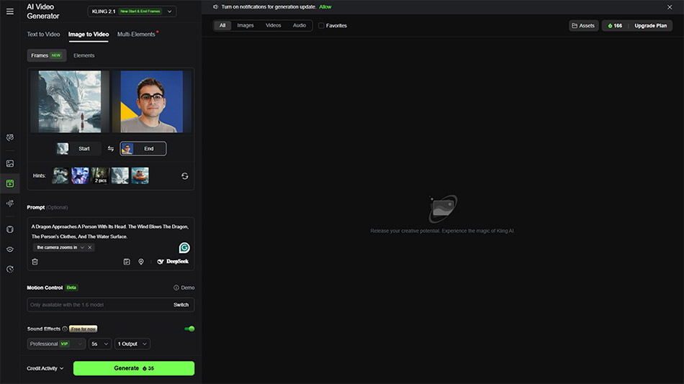Select the AI video generator sidebar icon
Image resolution: width=684 pixels, height=384 pixels.
click(x=9, y=183)
